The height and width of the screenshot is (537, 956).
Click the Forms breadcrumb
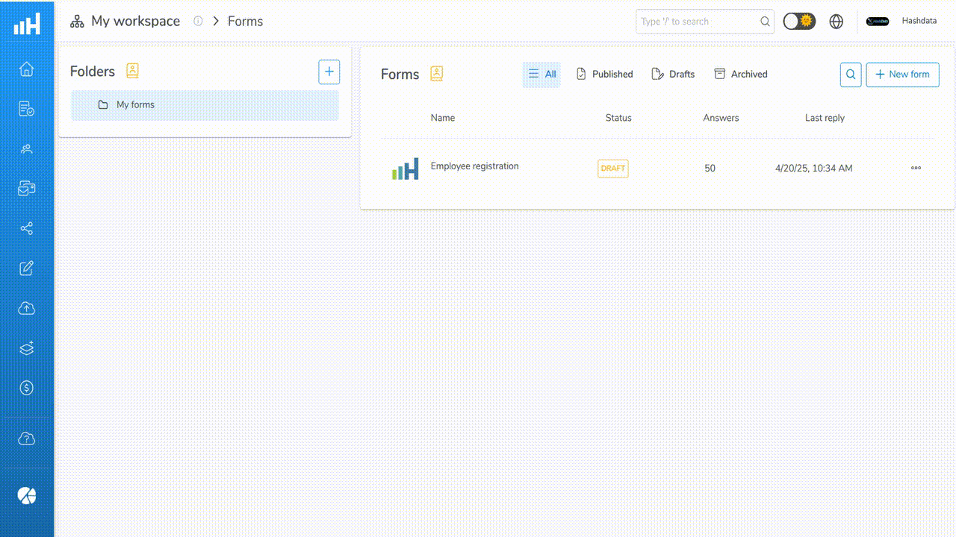coord(246,22)
